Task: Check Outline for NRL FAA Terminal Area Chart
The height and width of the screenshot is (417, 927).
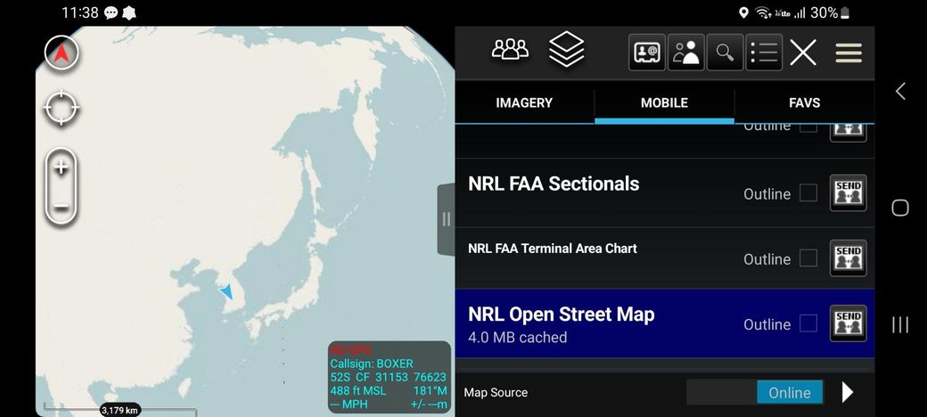Action: 808,258
